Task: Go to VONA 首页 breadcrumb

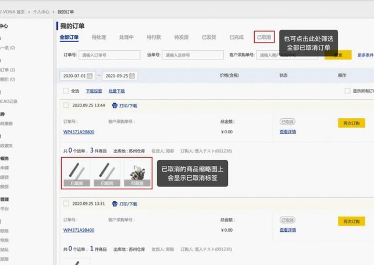Action: click(x=12, y=12)
